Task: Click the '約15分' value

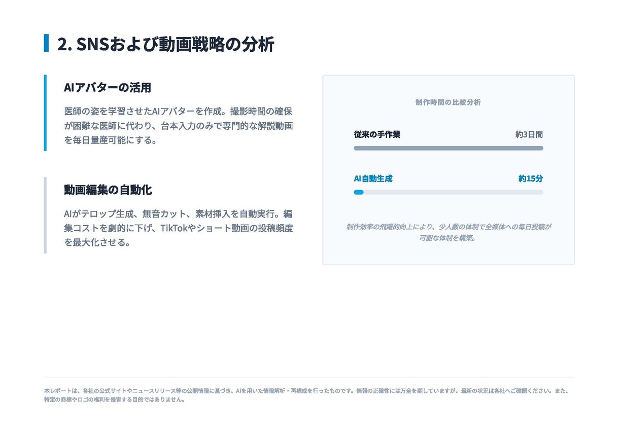Action: (x=531, y=178)
